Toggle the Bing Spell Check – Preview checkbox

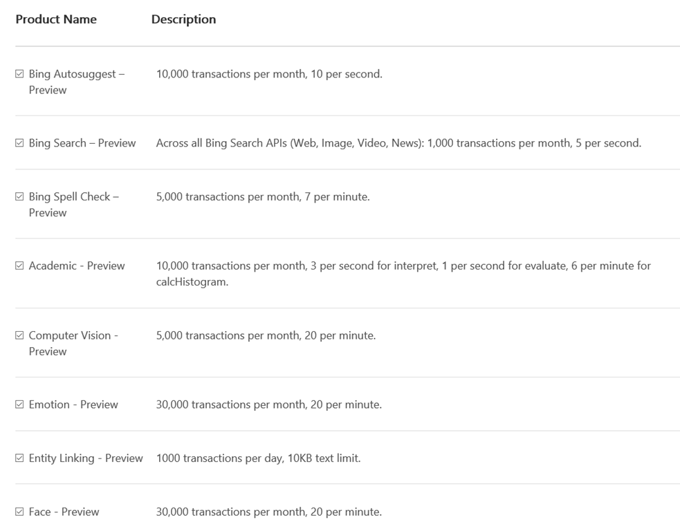(19, 197)
